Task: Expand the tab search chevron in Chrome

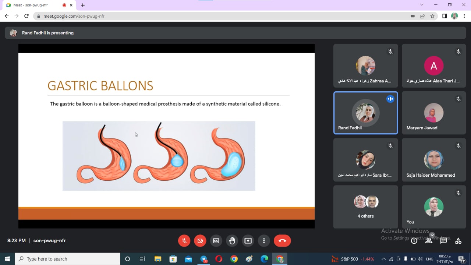Action: (422, 5)
